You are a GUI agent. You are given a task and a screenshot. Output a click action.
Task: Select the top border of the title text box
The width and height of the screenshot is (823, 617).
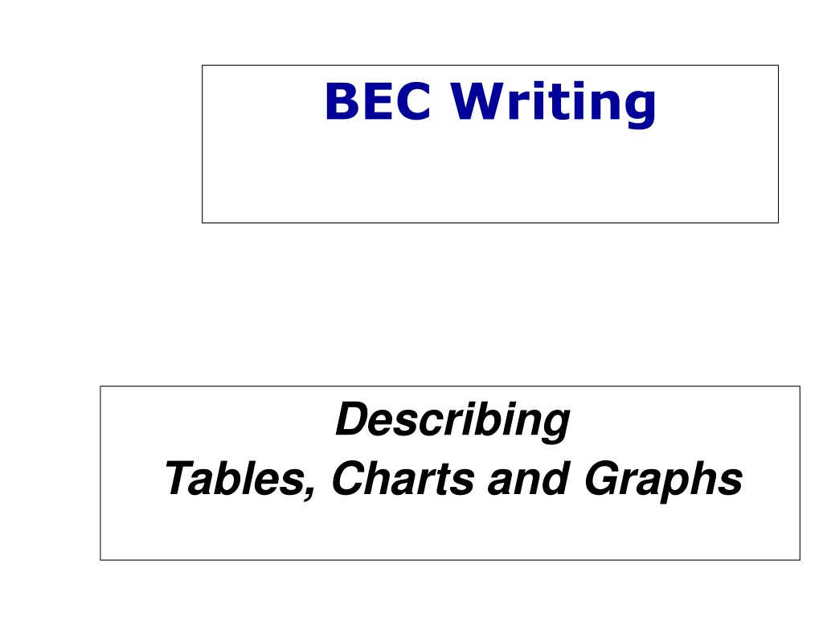click(490, 66)
